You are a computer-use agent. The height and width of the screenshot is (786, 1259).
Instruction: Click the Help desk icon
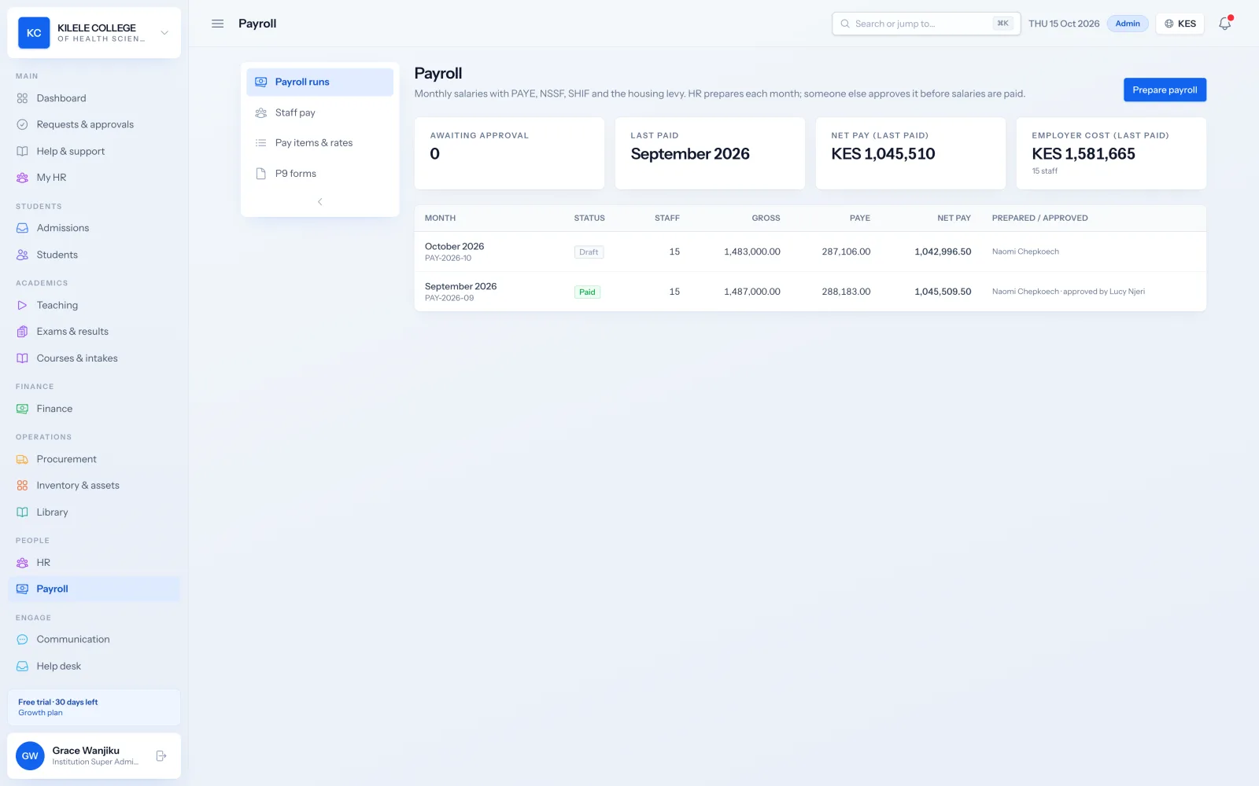pyautogui.click(x=22, y=667)
